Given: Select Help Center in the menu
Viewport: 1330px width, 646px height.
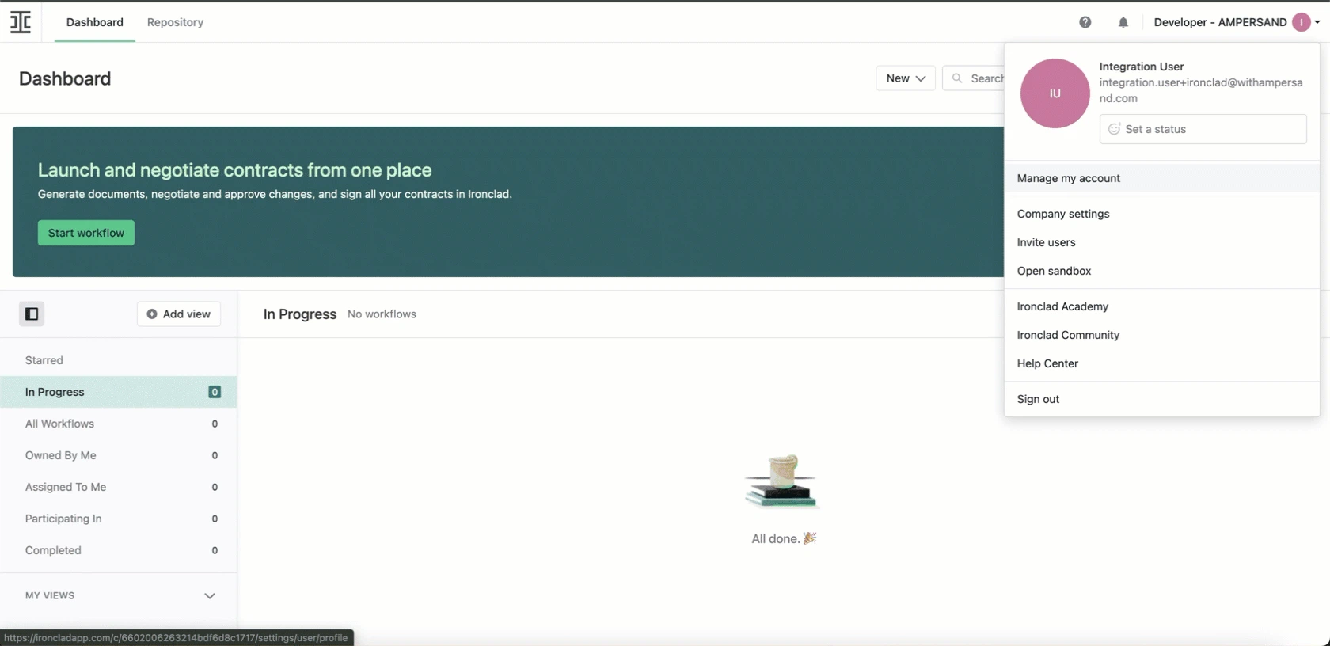Looking at the screenshot, I should [1161, 363].
